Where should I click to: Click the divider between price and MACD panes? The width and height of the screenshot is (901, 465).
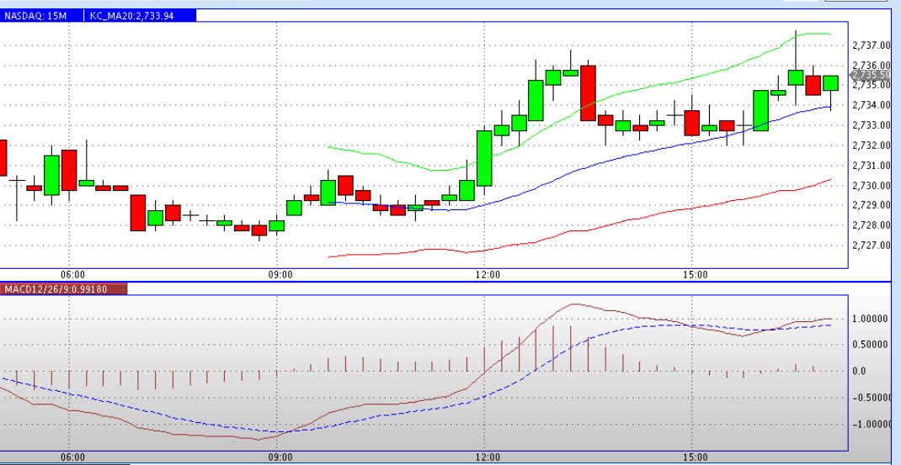click(x=446, y=282)
